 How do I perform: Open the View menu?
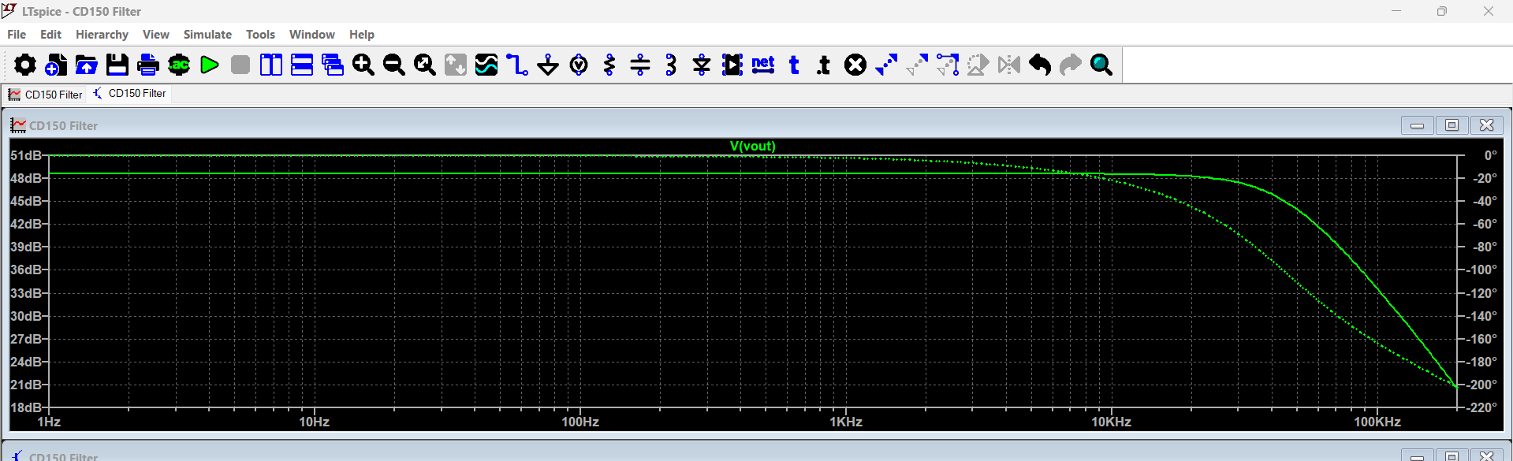156,35
